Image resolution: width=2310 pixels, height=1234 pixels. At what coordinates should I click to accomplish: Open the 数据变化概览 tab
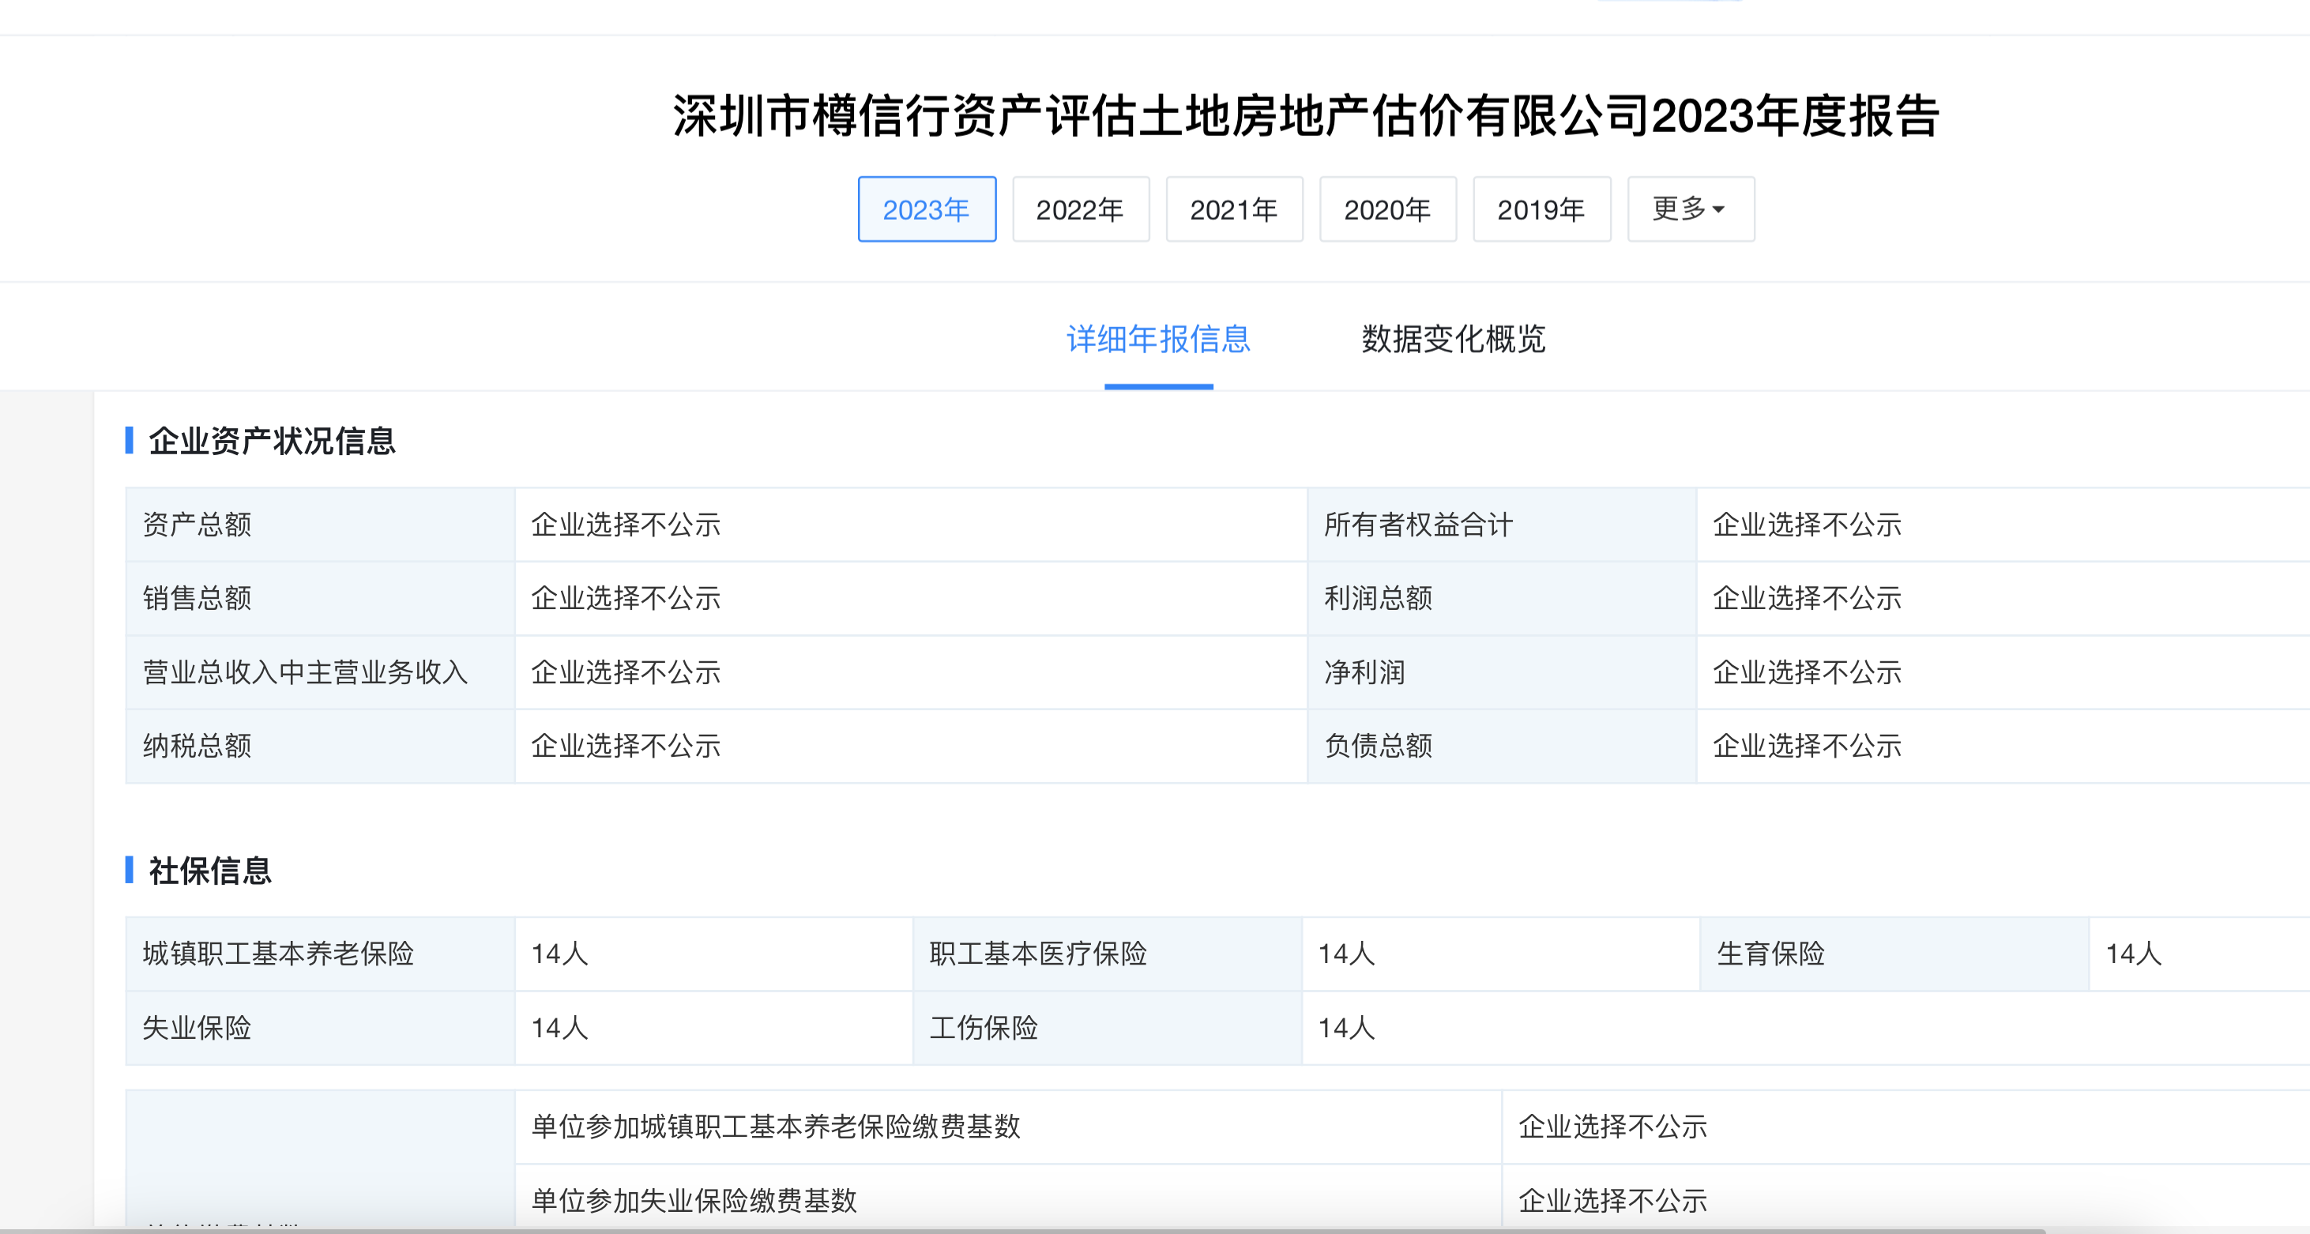coord(1453,339)
